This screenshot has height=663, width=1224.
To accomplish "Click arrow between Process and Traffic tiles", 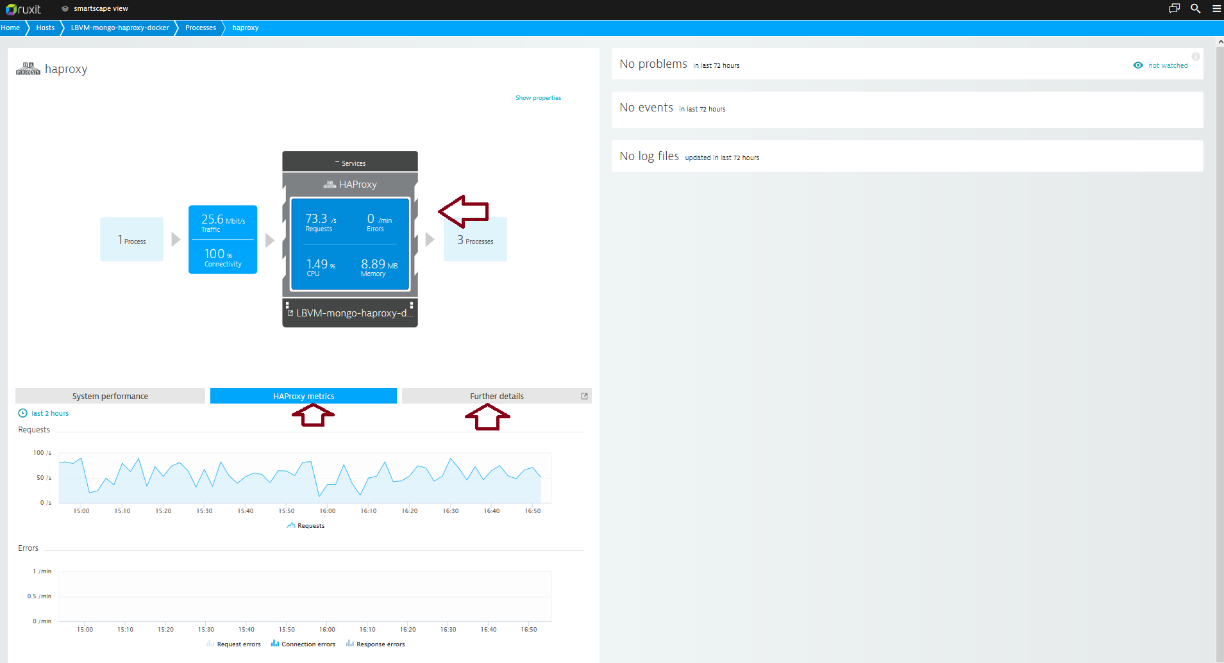I will 176,240.
